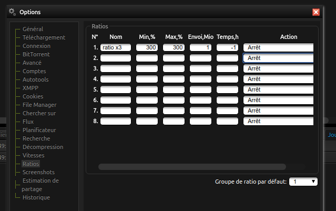
Task: Focus the Min,% field in row 1
Action: [147, 47]
